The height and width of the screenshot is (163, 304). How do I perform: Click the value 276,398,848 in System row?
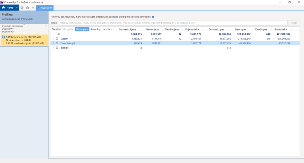click(x=244, y=39)
